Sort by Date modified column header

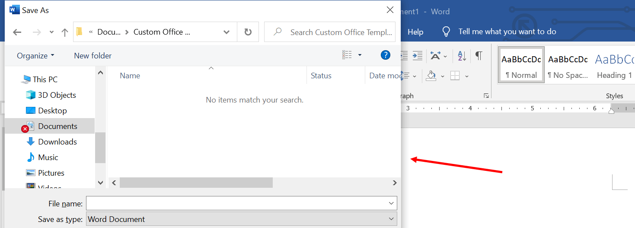pyautogui.click(x=385, y=75)
